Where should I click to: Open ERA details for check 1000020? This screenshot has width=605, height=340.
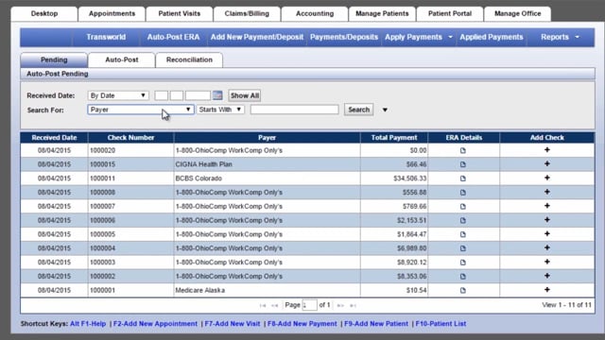[x=463, y=150]
